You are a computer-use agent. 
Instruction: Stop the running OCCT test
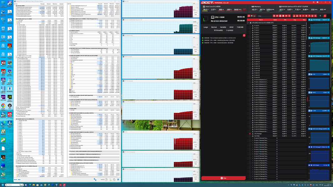(223, 178)
